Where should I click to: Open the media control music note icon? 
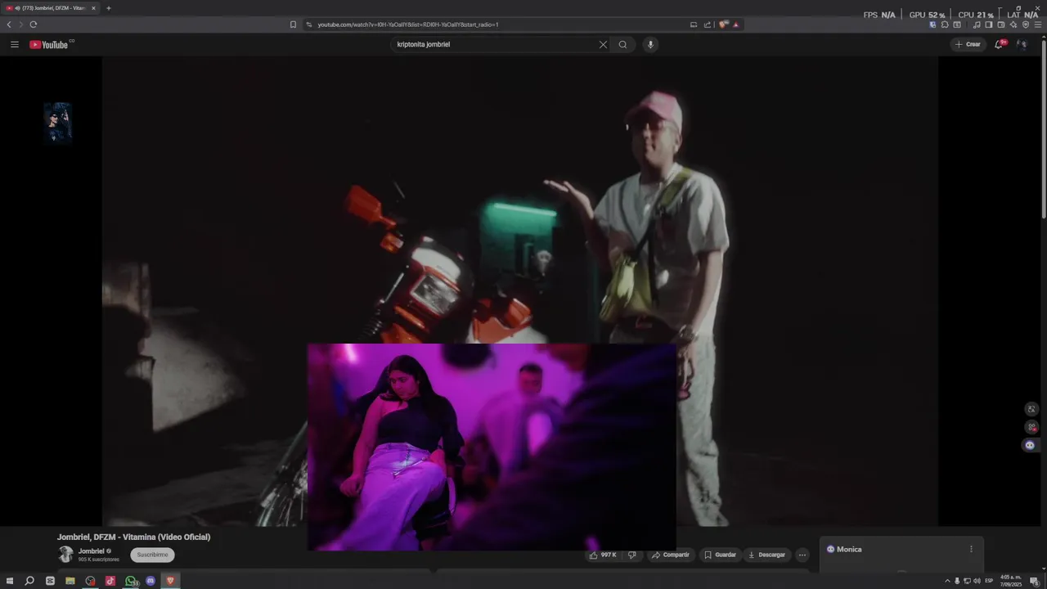tap(976, 25)
